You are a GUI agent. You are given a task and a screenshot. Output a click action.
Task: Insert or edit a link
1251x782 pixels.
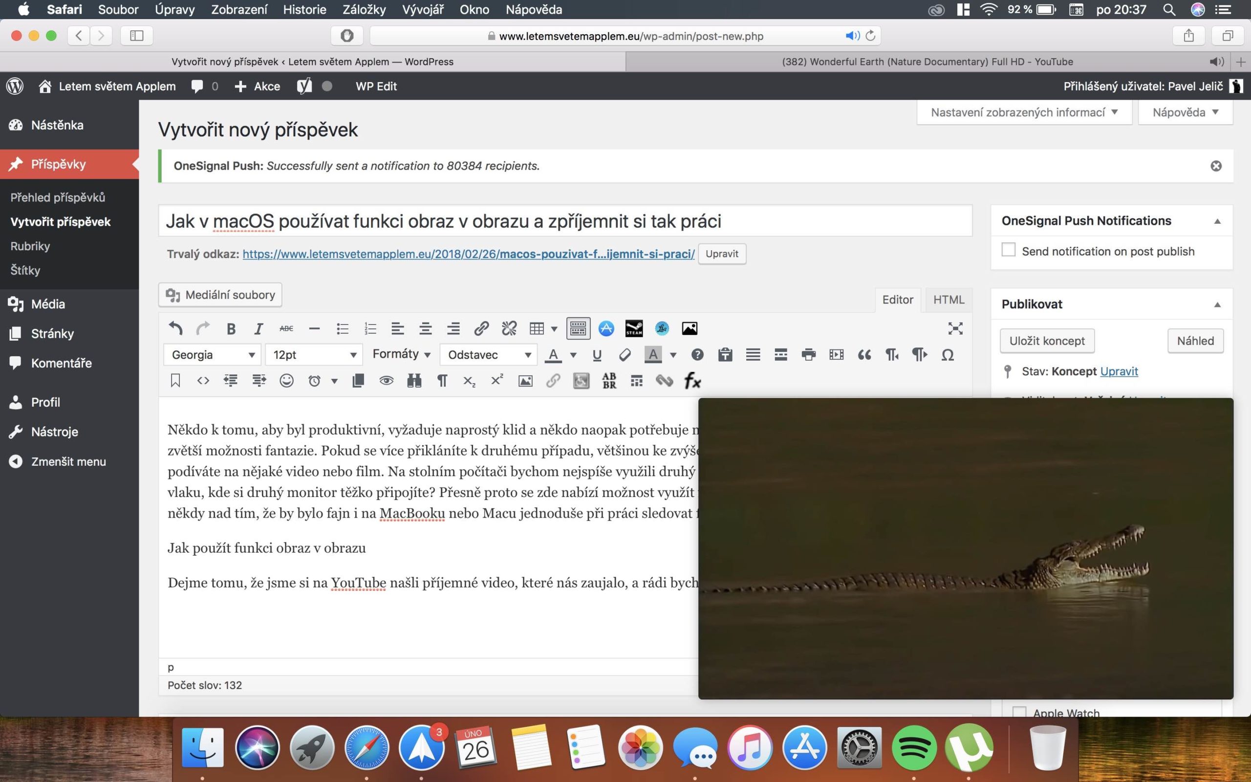tap(481, 328)
